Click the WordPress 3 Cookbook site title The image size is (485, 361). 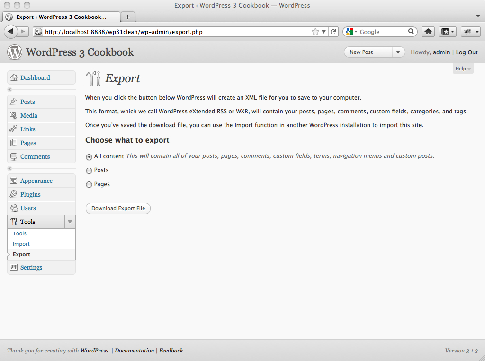(x=80, y=52)
